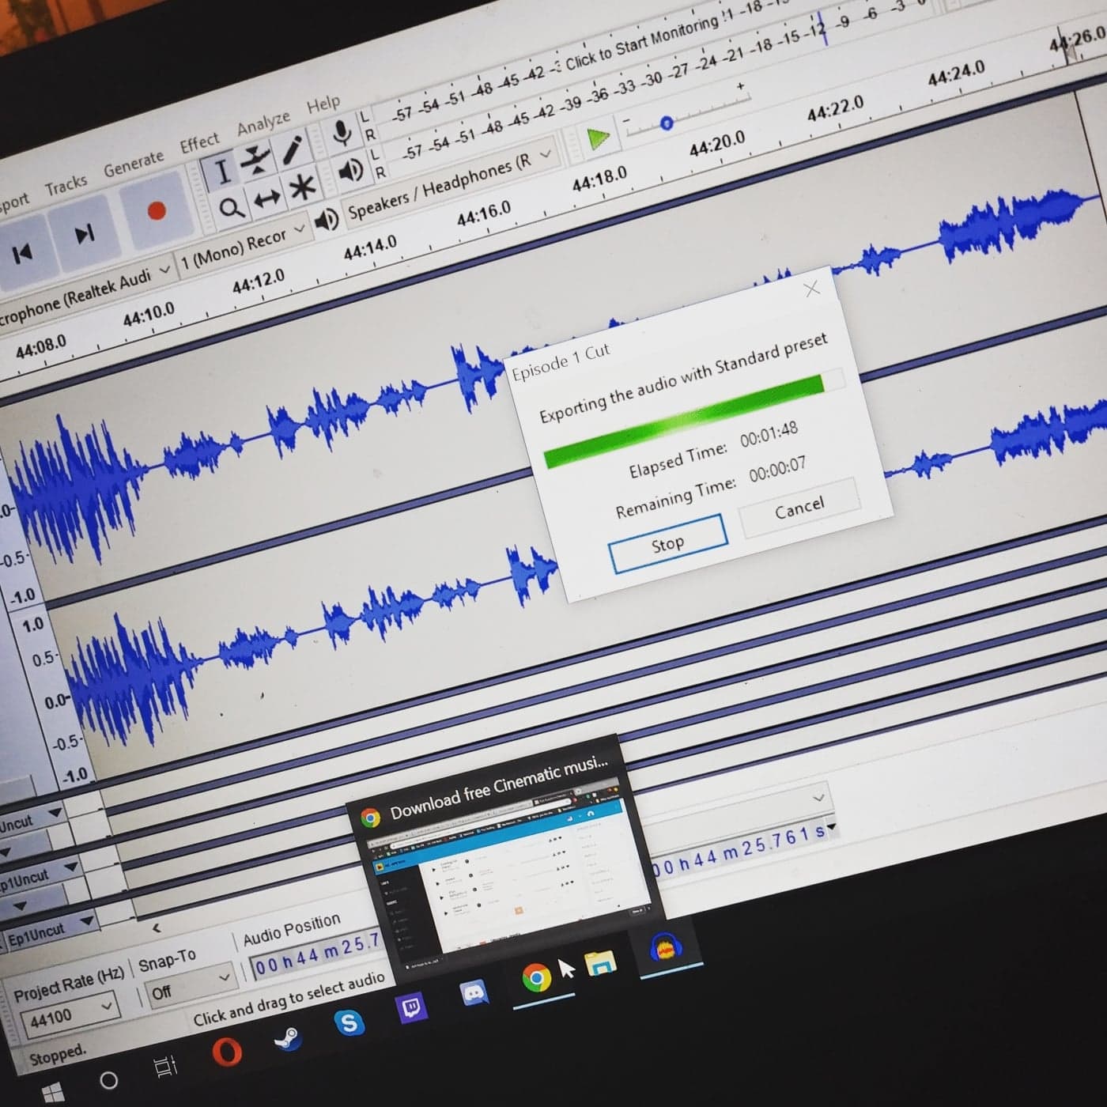Click the Audio Position time field
The width and height of the screenshot is (1107, 1107).
point(316,955)
